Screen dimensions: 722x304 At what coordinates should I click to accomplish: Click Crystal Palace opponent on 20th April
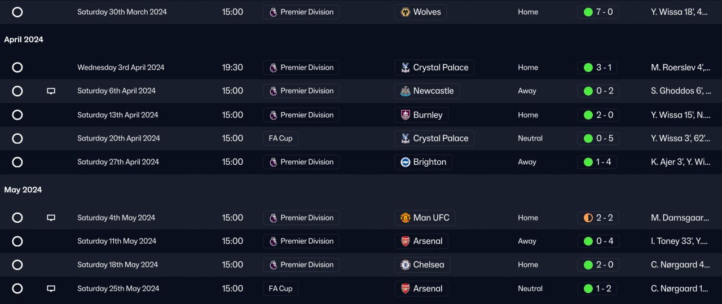440,138
